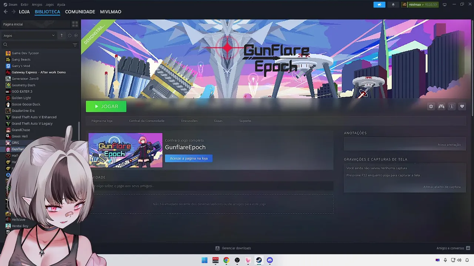Open friends and chat icon

coord(468,248)
